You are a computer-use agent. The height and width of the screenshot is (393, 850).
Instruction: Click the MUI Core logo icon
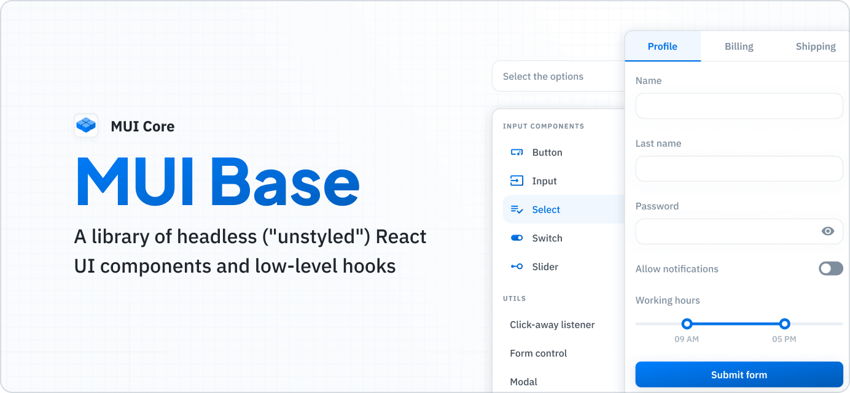click(x=85, y=125)
